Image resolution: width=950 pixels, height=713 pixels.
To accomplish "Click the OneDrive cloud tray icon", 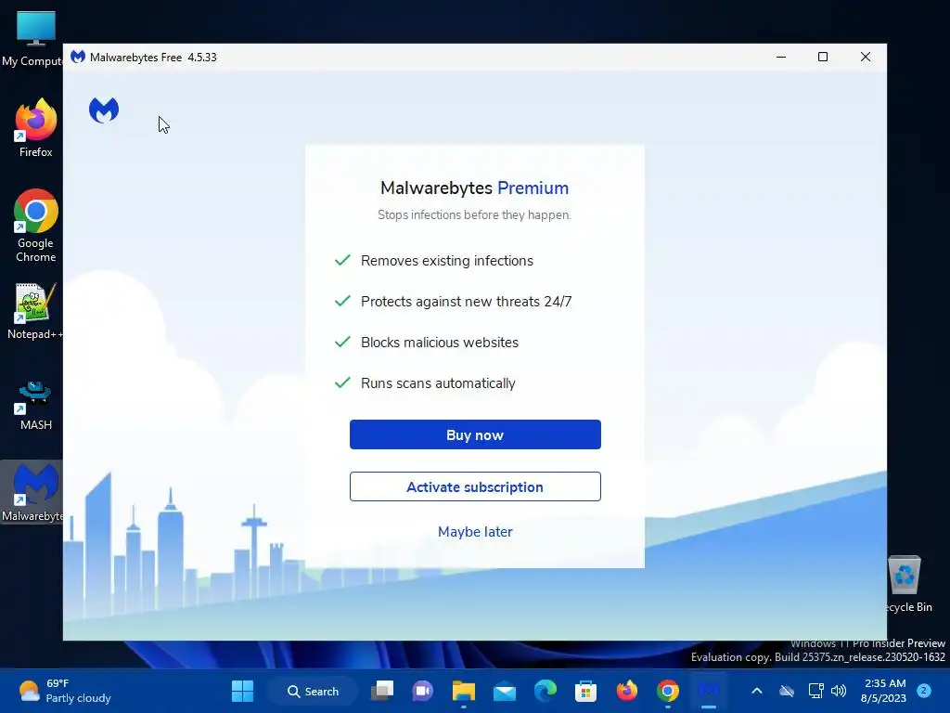I will click(787, 691).
